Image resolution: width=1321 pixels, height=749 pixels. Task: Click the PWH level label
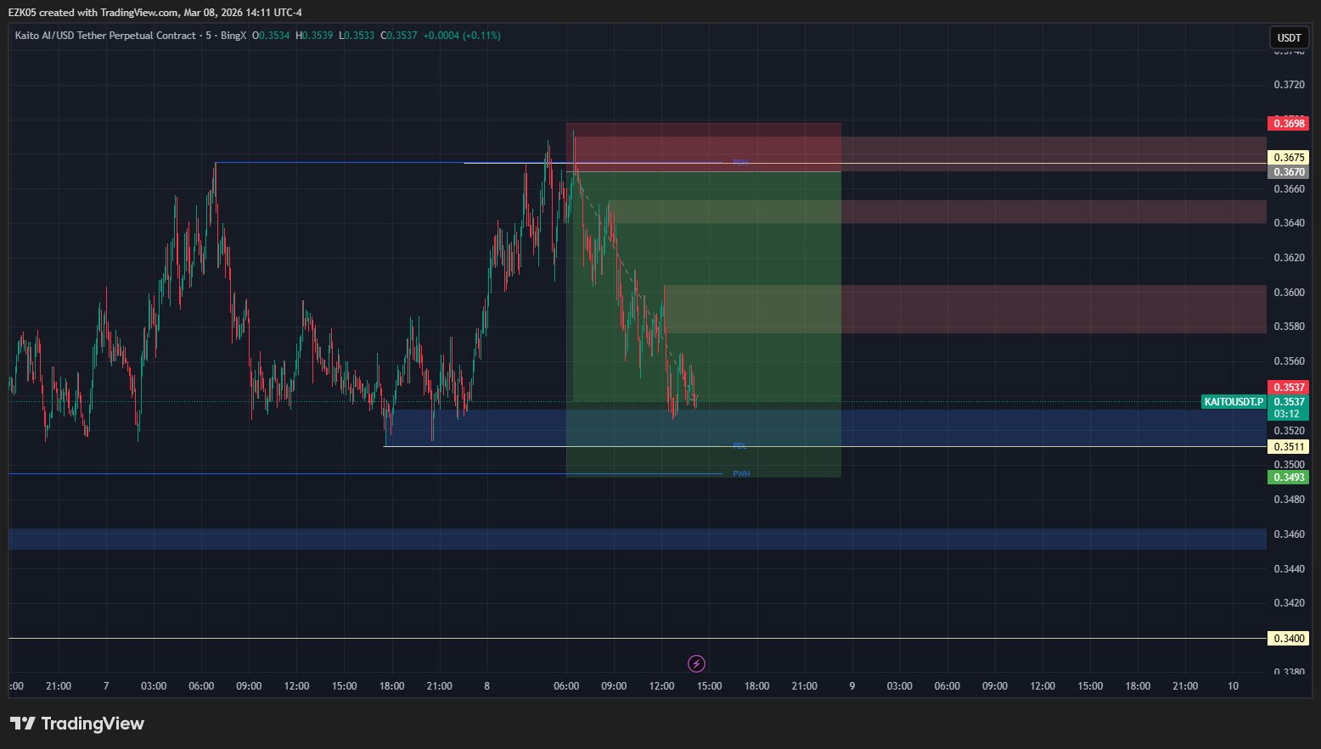pyautogui.click(x=741, y=474)
